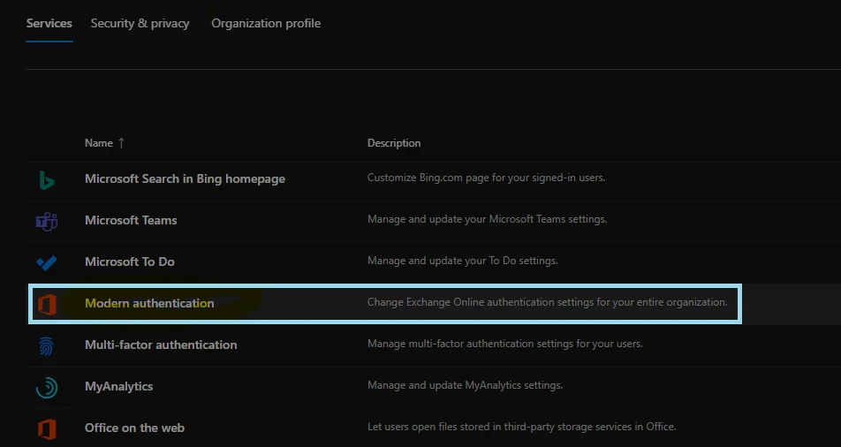This screenshot has width=841, height=447.
Task: Select the MyAnalytics service name
Action: 118,386
